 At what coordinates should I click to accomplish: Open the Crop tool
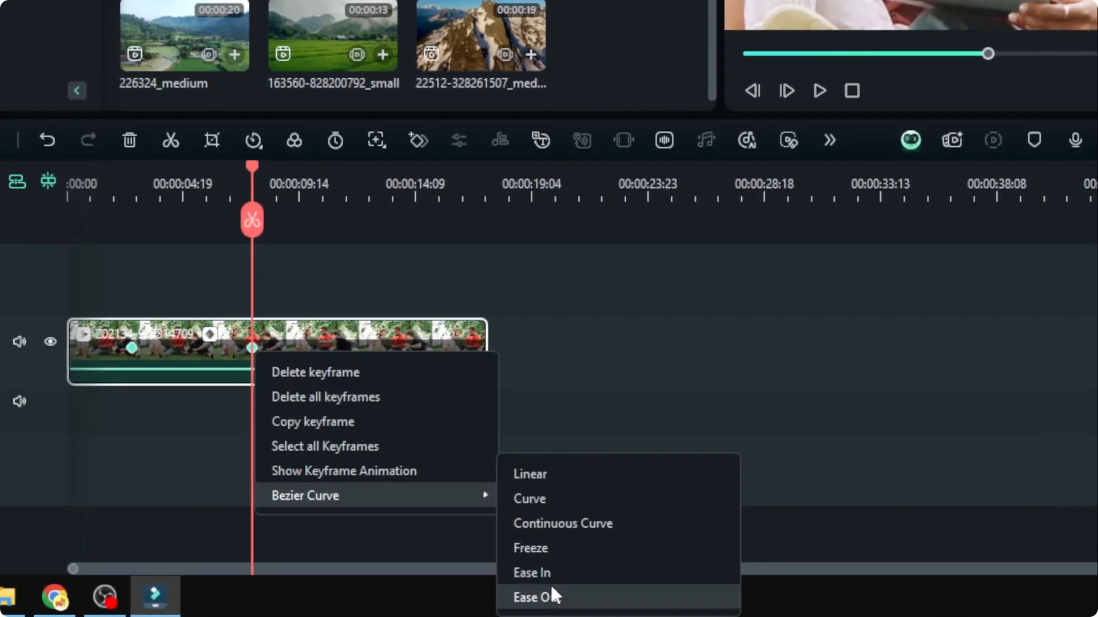click(212, 140)
